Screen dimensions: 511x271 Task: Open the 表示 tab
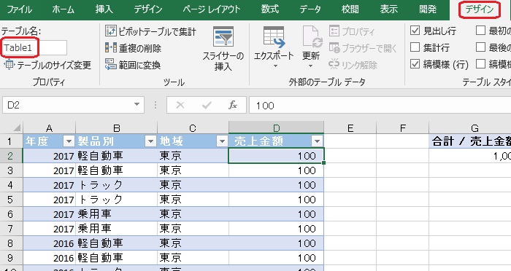pos(389,9)
